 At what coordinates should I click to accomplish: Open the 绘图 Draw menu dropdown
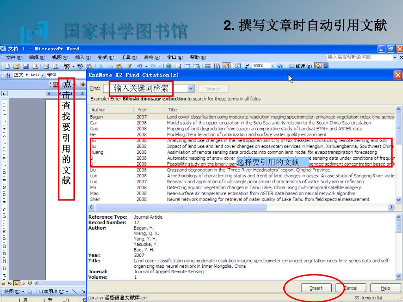[14, 291]
